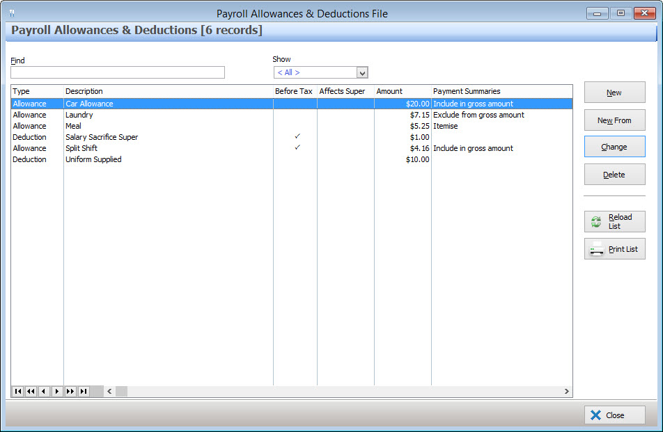Jump to the last record
Image resolution: width=663 pixels, height=432 pixels.
(x=83, y=391)
